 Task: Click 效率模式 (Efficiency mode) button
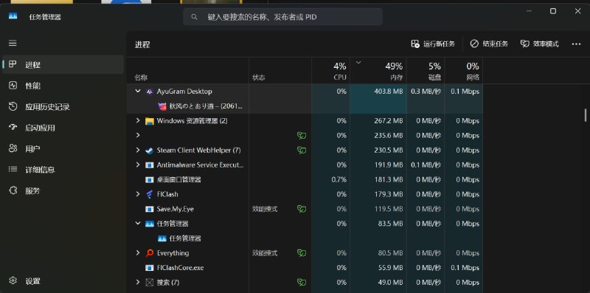[x=540, y=44]
